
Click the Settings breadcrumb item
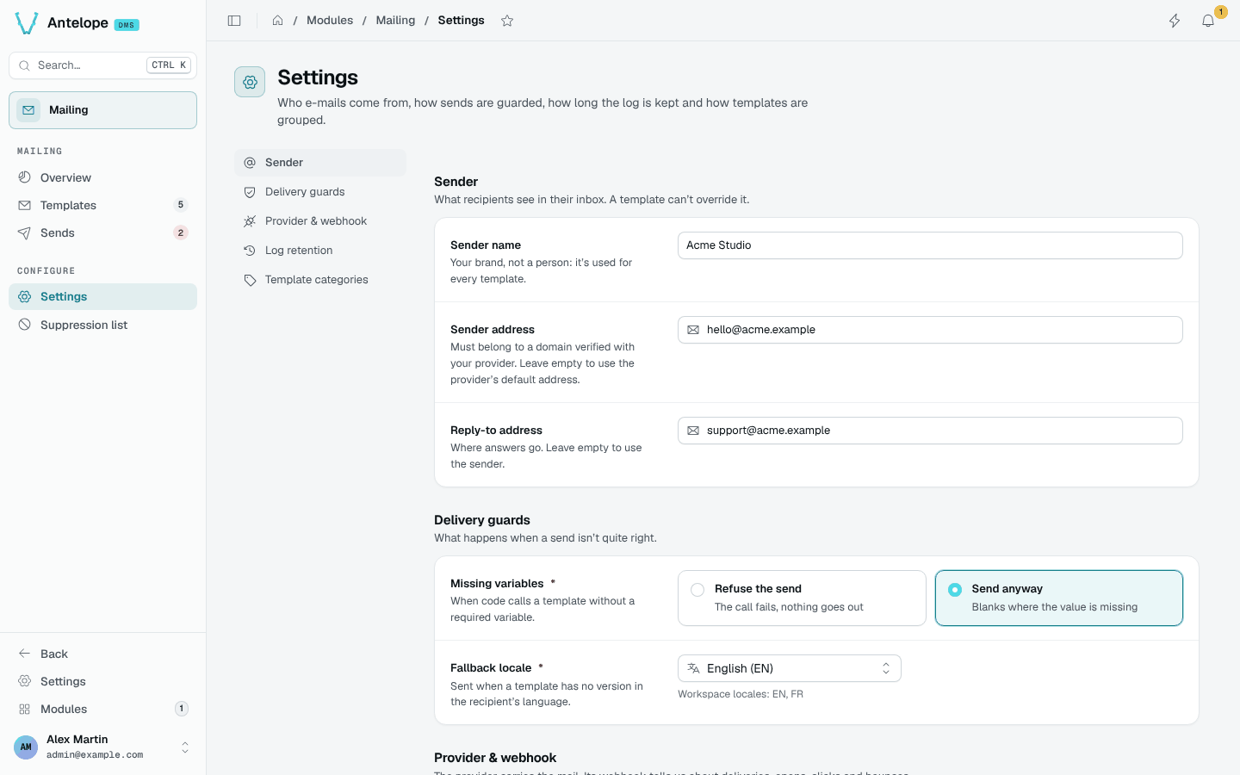(461, 21)
